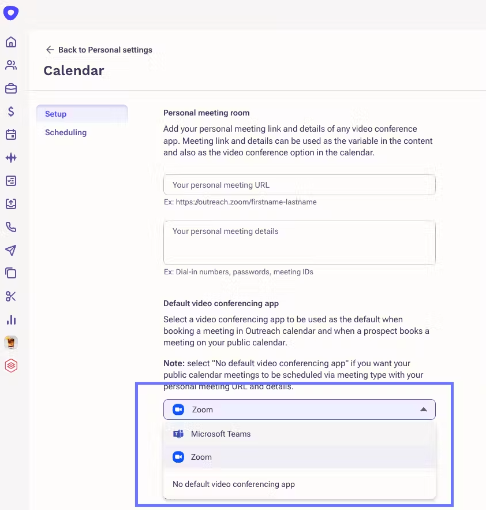Open the Accounts briefcase icon
Screen dimensions: 486x510
pos(11,88)
